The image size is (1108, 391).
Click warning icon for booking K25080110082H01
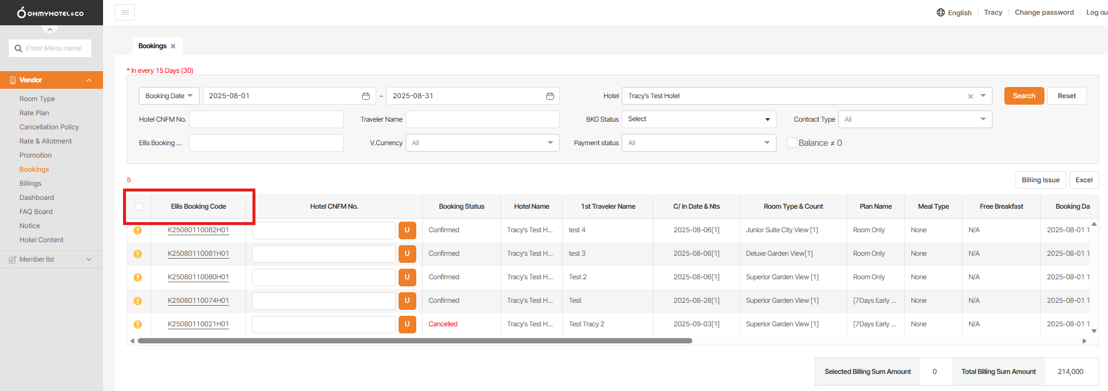click(x=138, y=230)
